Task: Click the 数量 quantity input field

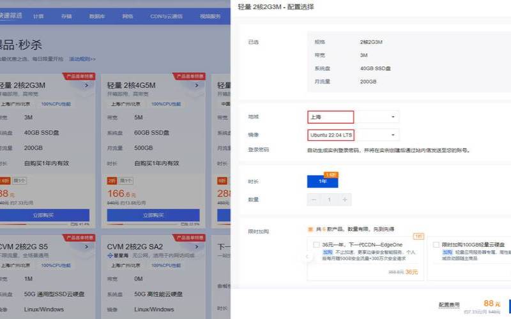Action: click(330, 200)
